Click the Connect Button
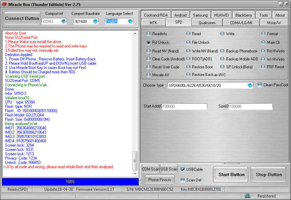This screenshot has width=291, height=200. (22, 18)
